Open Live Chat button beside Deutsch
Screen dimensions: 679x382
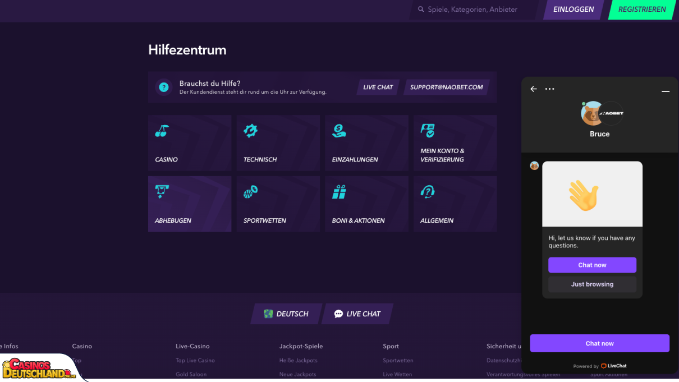(357, 314)
